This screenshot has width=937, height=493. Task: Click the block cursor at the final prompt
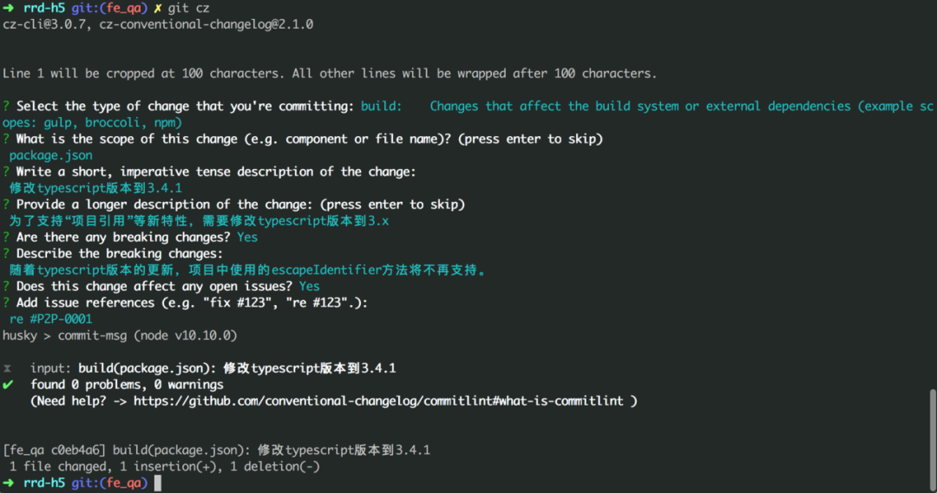click(158, 483)
